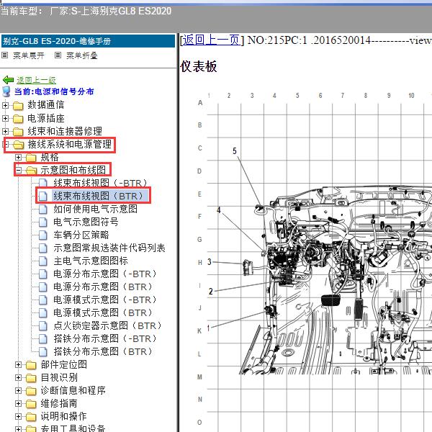Click the 菜单折叠 button text
The image size is (432, 432).
click(82, 55)
